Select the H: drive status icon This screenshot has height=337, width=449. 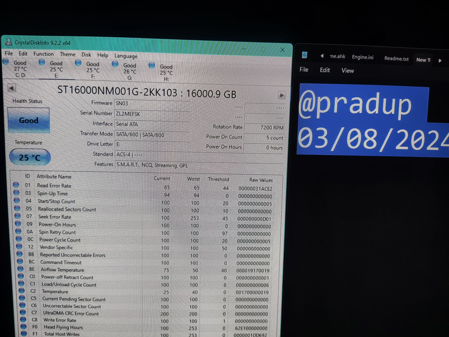[x=152, y=65]
